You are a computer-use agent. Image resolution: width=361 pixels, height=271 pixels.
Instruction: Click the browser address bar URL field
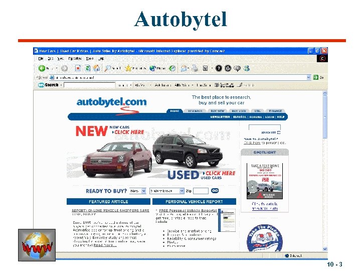tap(180, 78)
